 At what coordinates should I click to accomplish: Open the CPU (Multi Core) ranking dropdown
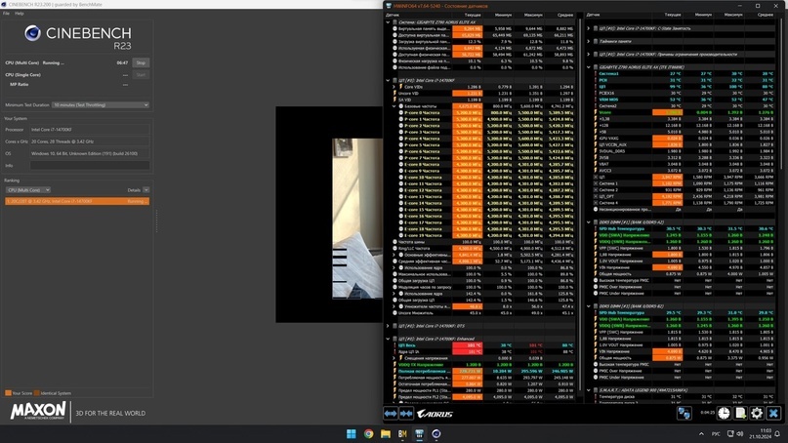click(28, 190)
